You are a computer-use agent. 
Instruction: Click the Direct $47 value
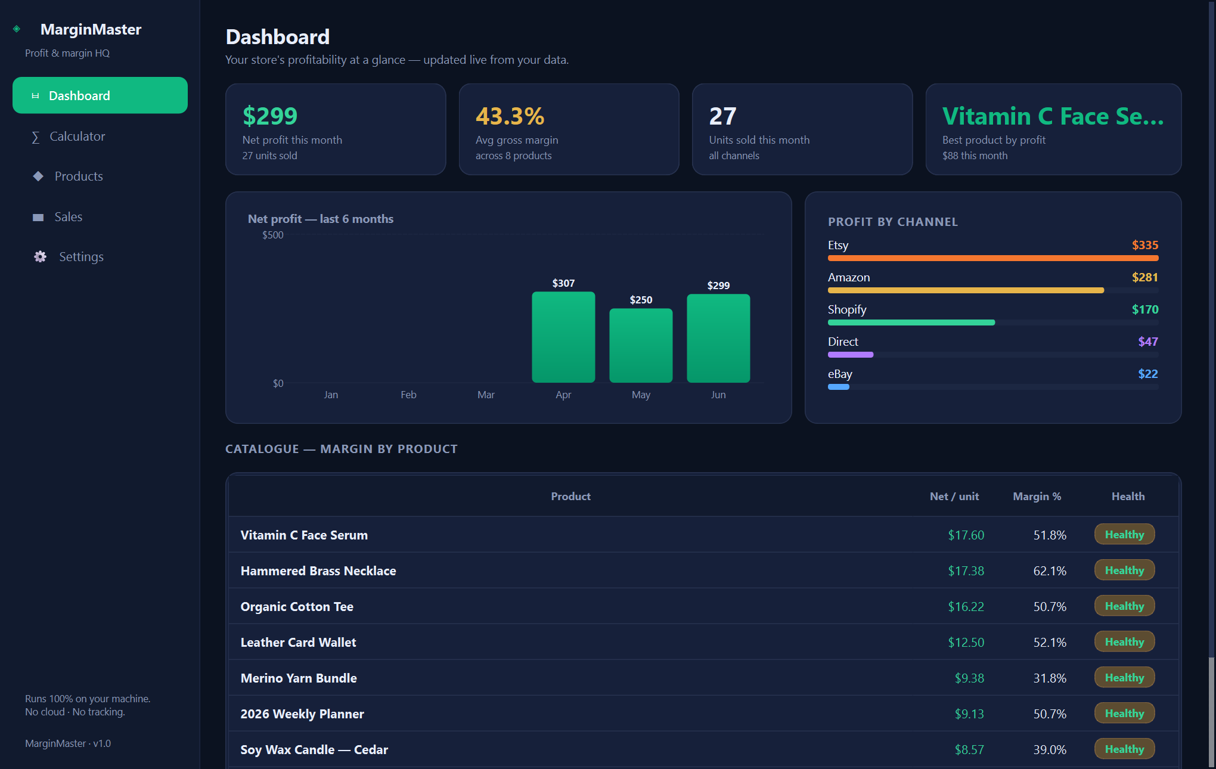point(1148,342)
